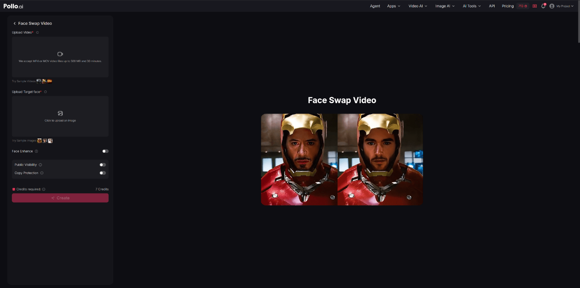The width and height of the screenshot is (580, 288).
Task: Expand the My Project dropdown
Action: pyautogui.click(x=565, y=6)
